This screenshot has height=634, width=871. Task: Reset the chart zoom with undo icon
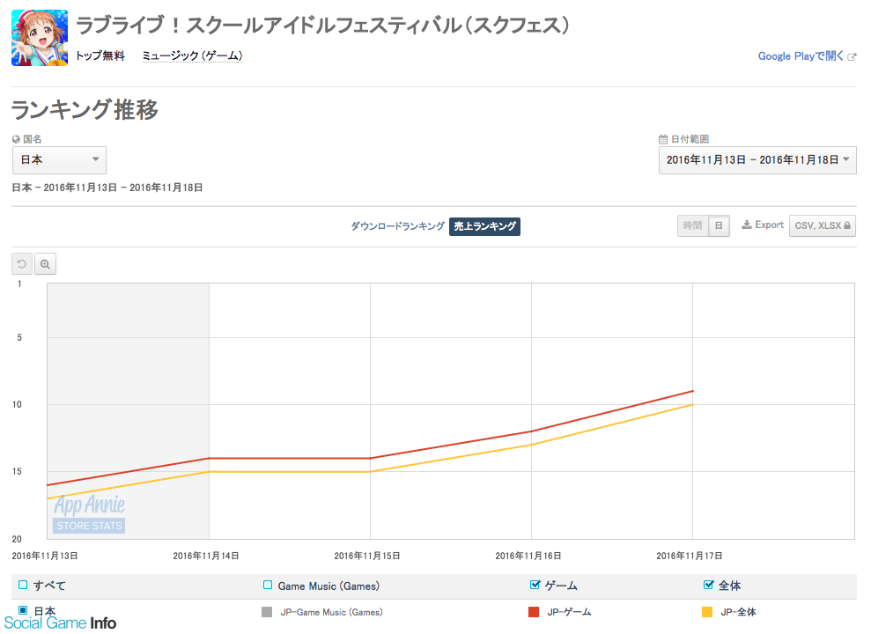coord(22,263)
